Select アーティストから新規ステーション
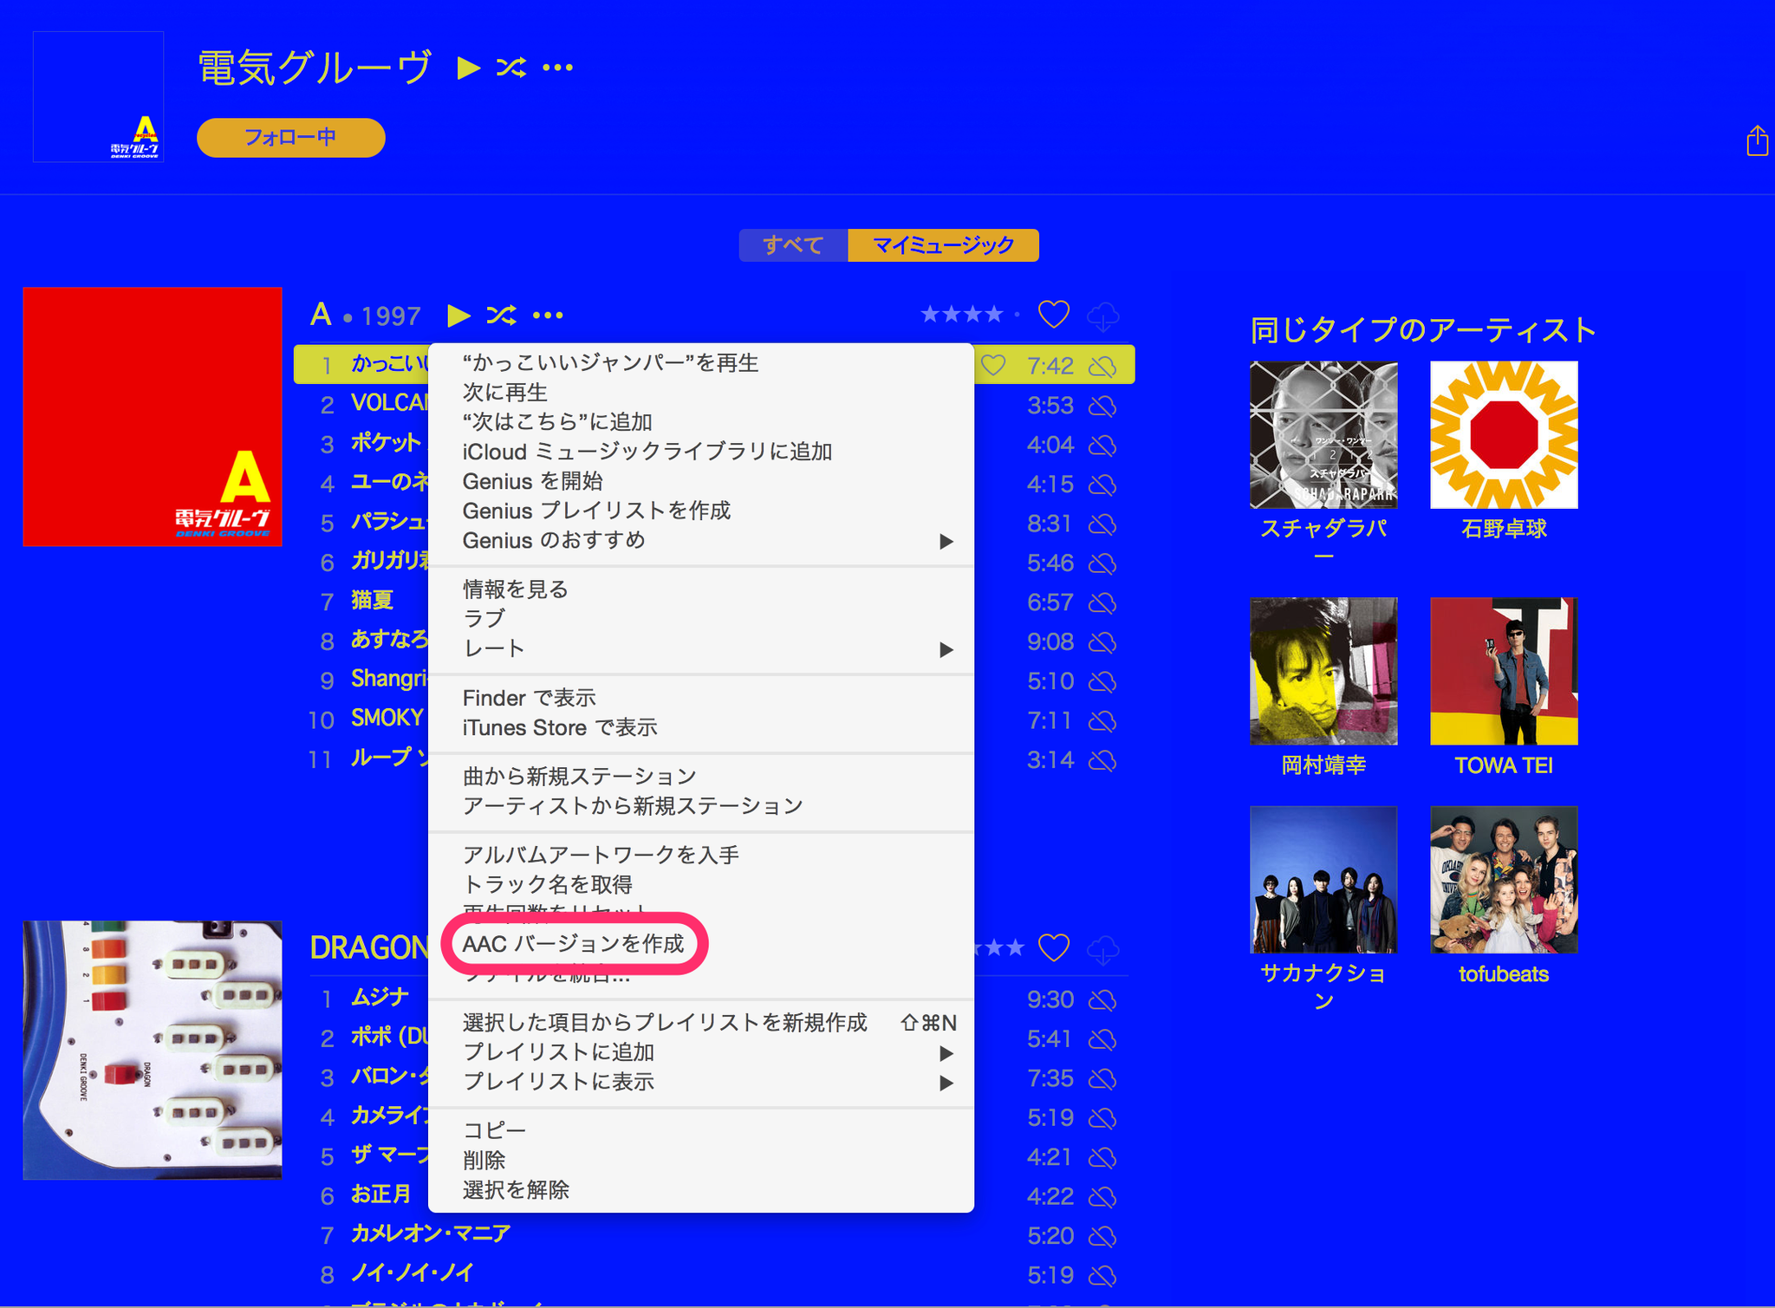1775x1308 pixels. click(x=701, y=806)
